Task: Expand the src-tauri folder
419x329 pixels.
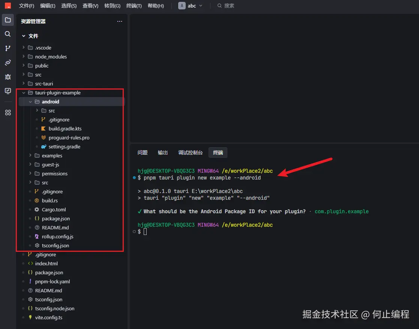Action: 24,84
